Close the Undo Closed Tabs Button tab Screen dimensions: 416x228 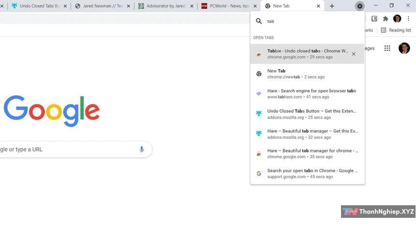click(x=65, y=6)
